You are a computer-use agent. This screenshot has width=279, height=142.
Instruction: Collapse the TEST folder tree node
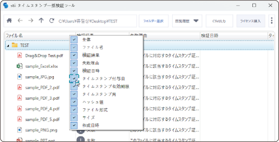pos(8,45)
